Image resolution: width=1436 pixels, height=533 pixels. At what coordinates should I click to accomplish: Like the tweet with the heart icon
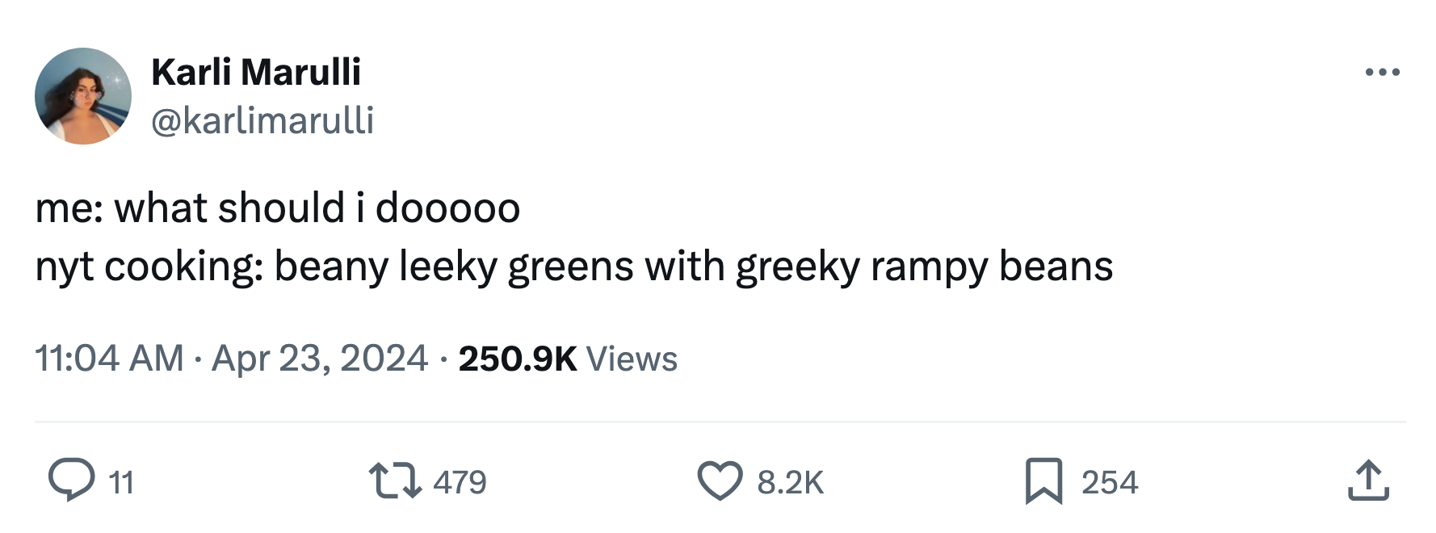(x=719, y=481)
